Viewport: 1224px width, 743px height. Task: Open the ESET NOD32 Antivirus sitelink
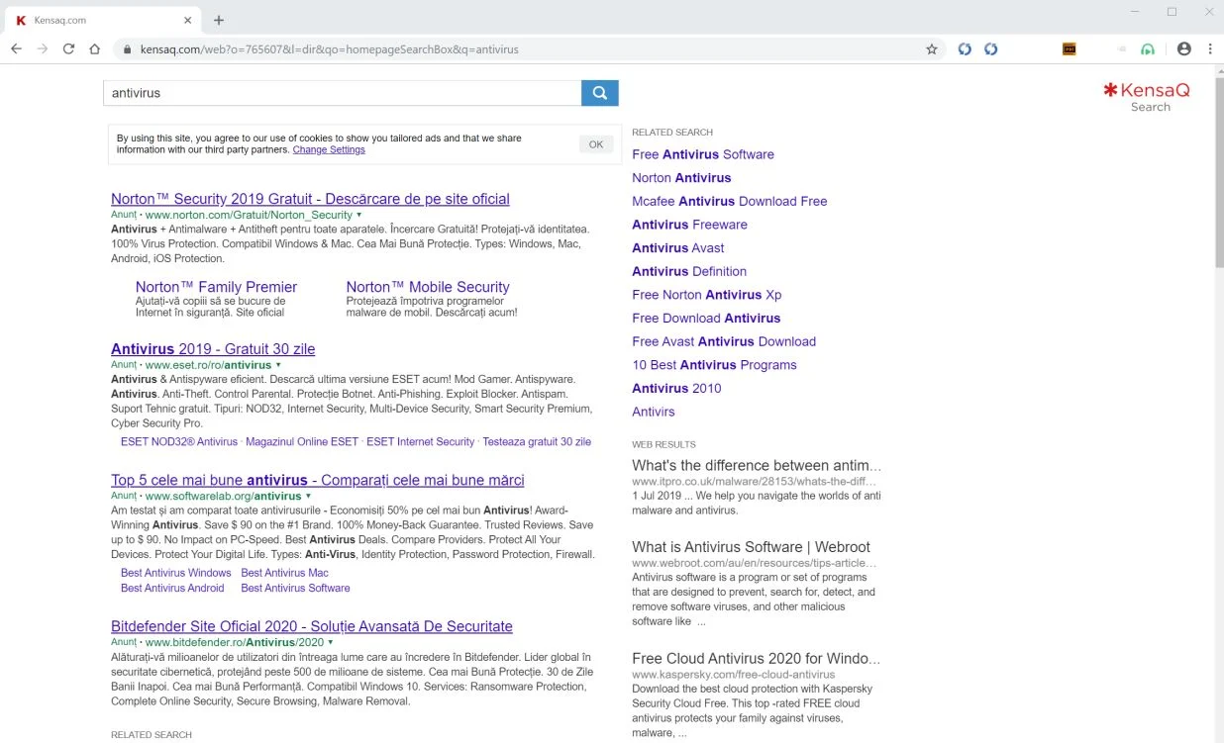179,442
